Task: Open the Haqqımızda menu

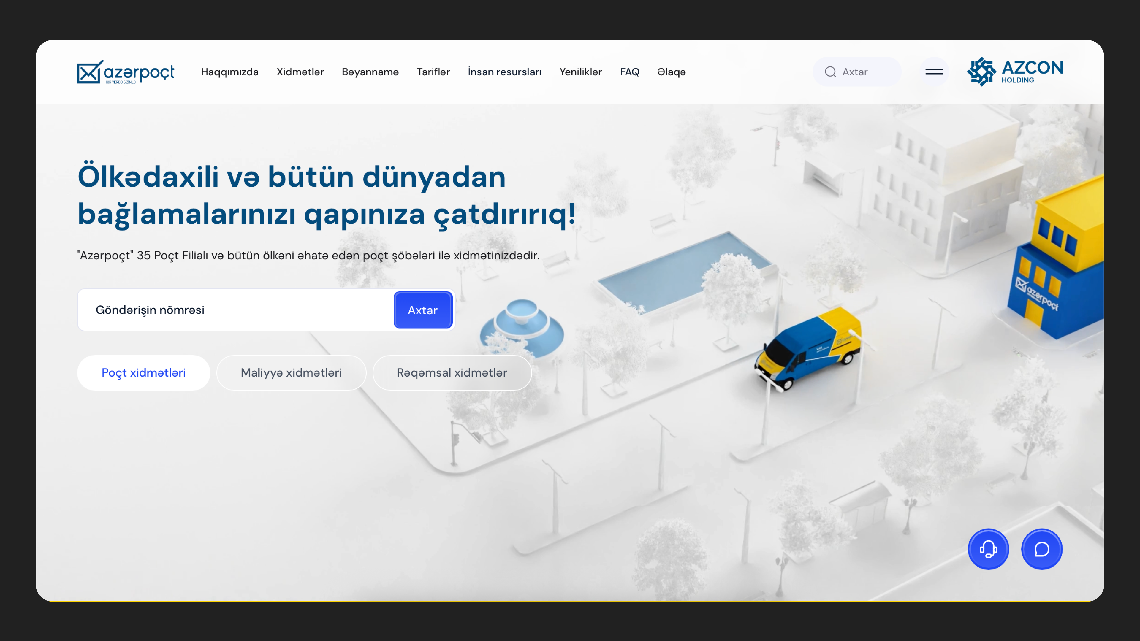Action: [230, 72]
